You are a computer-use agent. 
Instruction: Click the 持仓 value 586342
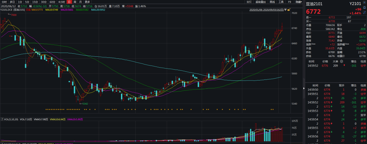(x=330, y=29)
